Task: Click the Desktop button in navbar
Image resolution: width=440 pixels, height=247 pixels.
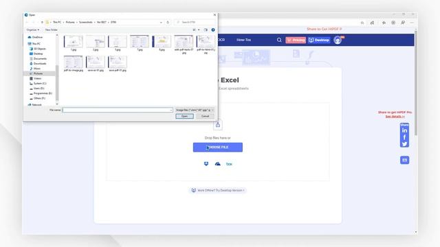Action: [x=319, y=40]
